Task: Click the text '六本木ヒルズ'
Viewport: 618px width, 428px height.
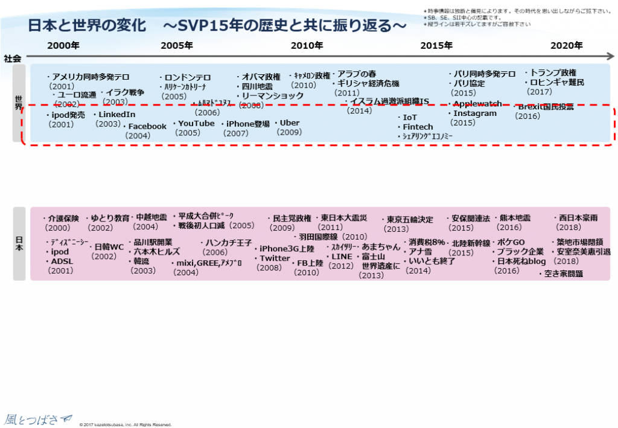Action: (x=157, y=252)
